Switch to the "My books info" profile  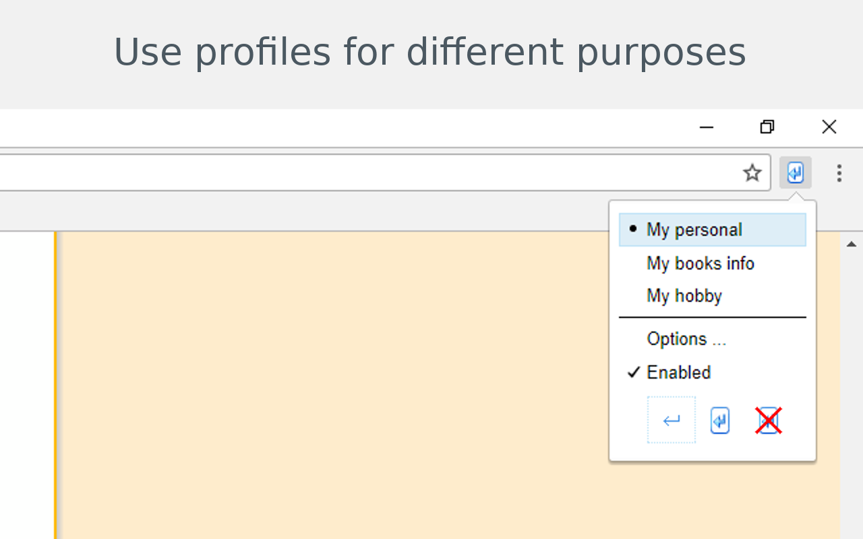[700, 263]
